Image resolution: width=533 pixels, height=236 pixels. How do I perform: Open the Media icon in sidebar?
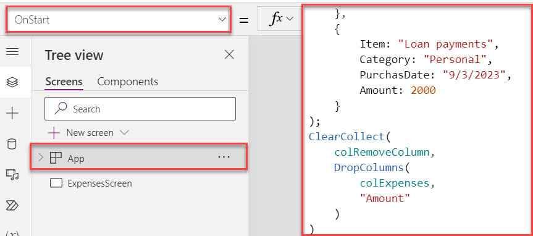[12, 175]
